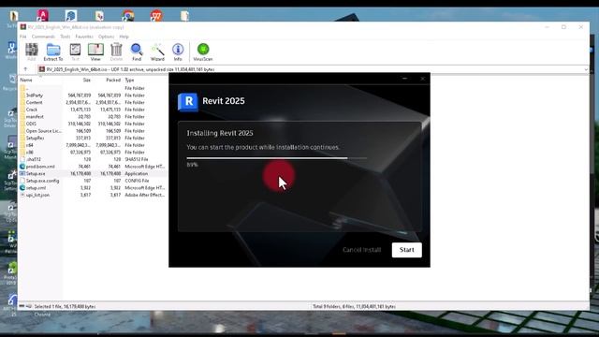Image resolution: width=599 pixels, height=337 pixels.
Task: Select the Content folder row
Action: tap(94, 102)
